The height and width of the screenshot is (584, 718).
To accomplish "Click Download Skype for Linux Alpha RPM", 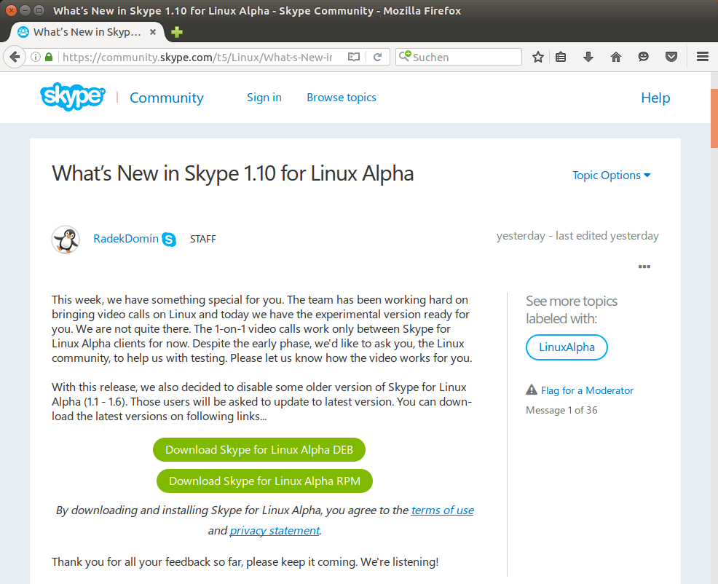I will click(x=264, y=481).
